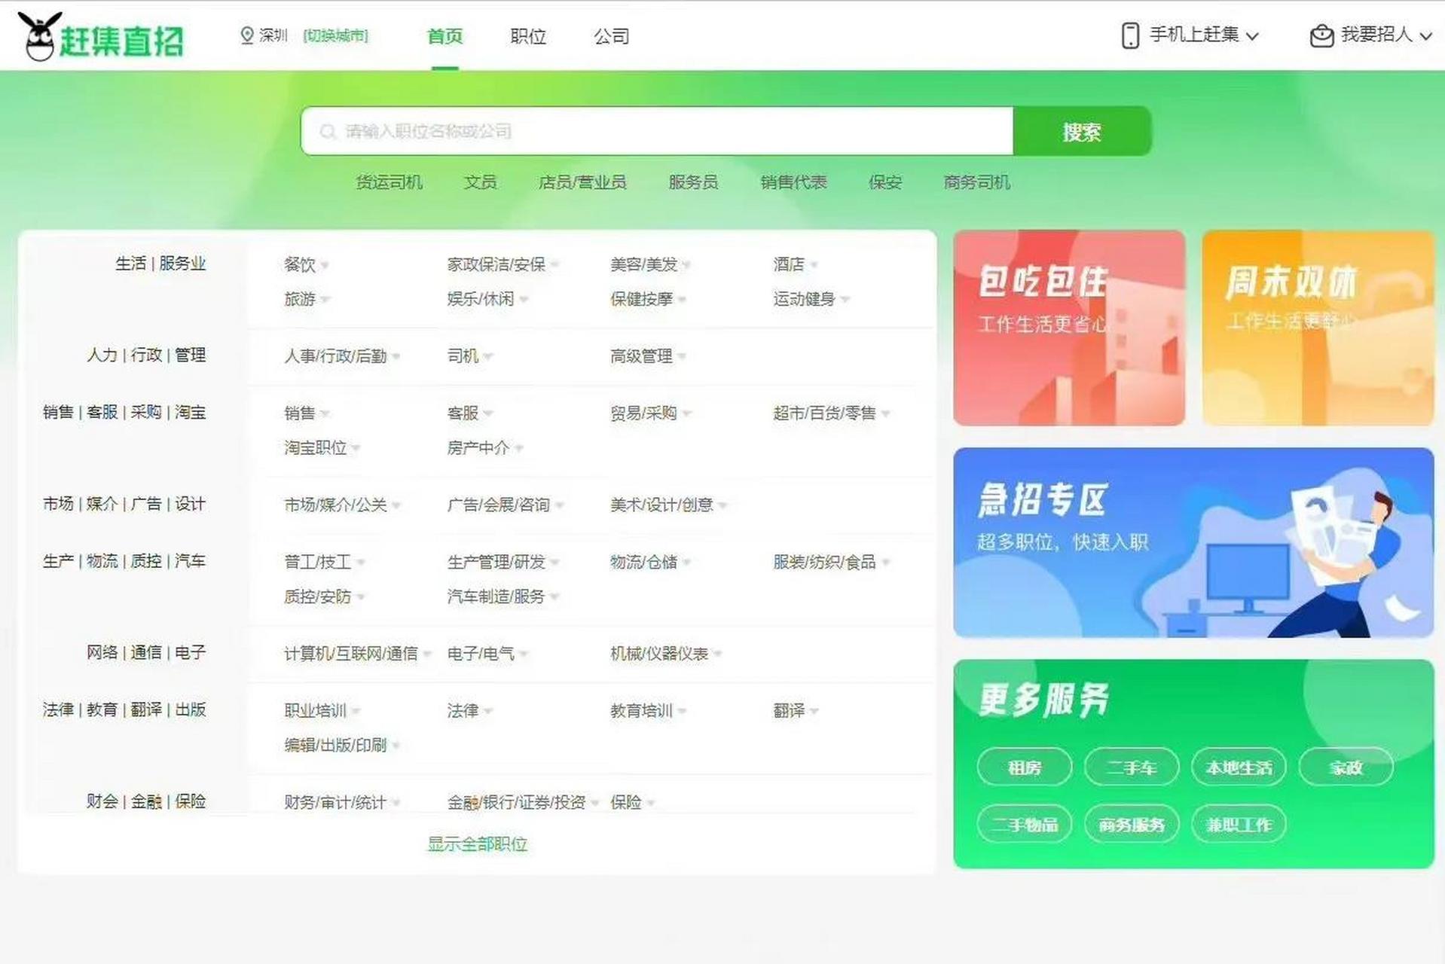Expand the 运动健身 category
1445x964 pixels.
click(811, 299)
